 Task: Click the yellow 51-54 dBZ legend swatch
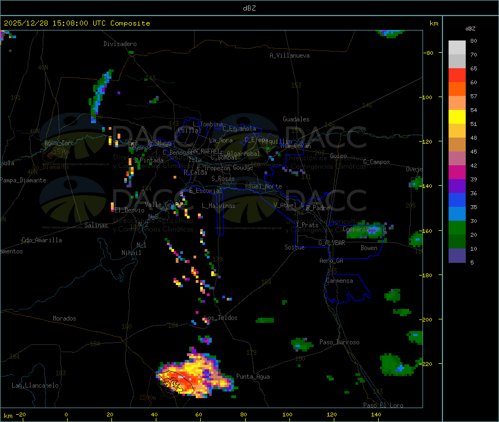457,117
